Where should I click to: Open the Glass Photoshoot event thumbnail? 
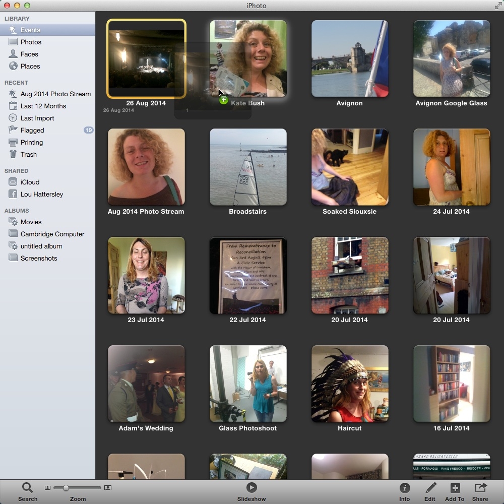pos(248,384)
